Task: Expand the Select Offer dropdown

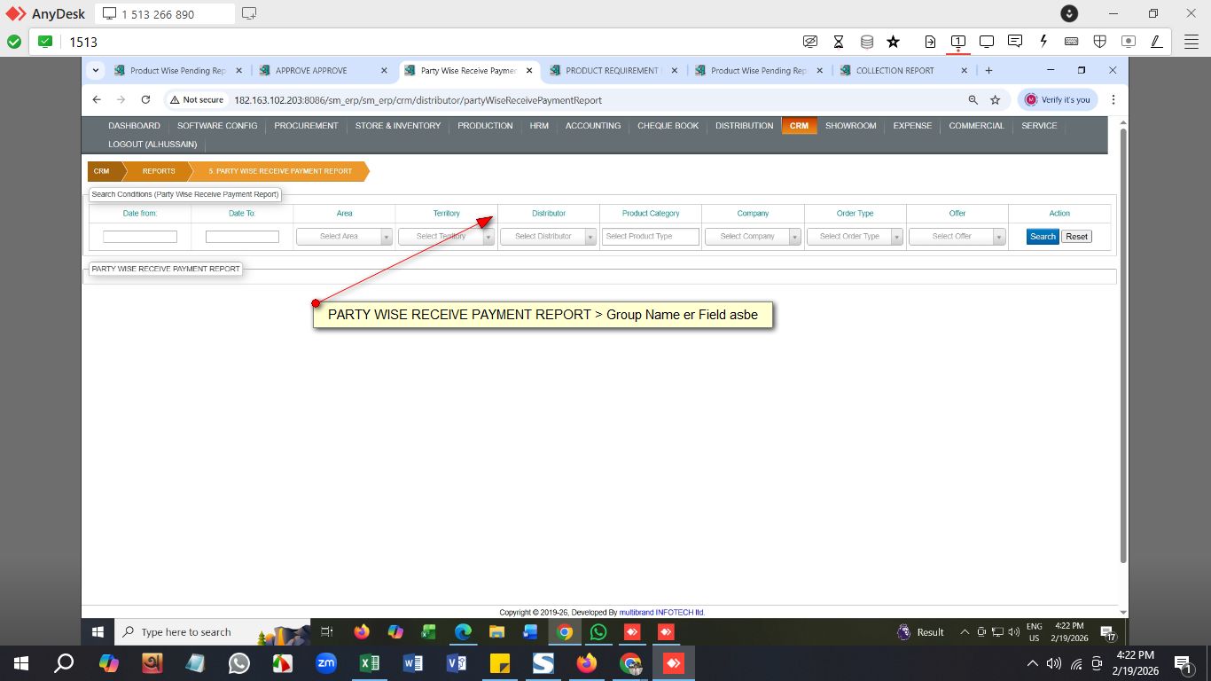Action: coord(957,237)
